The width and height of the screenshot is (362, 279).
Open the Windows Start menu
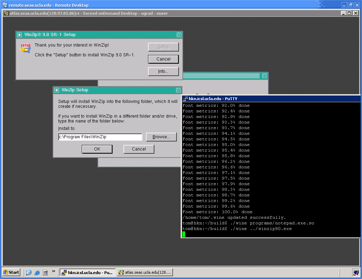coord(11,272)
